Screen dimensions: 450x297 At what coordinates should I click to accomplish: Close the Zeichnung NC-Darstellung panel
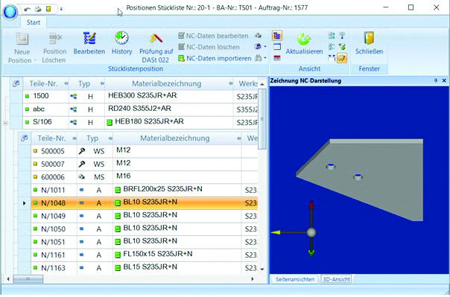click(x=444, y=81)
